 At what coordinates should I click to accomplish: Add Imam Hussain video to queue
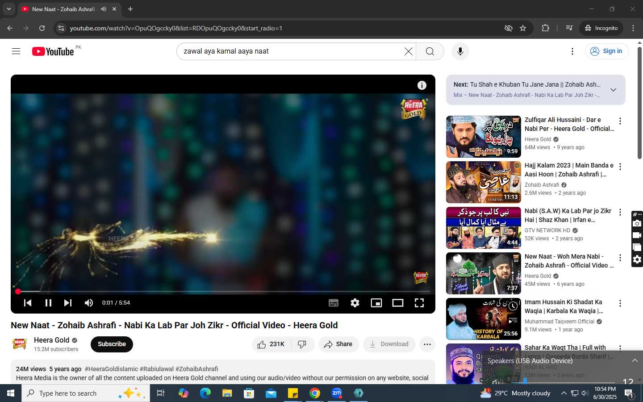[x=513, y=320]
